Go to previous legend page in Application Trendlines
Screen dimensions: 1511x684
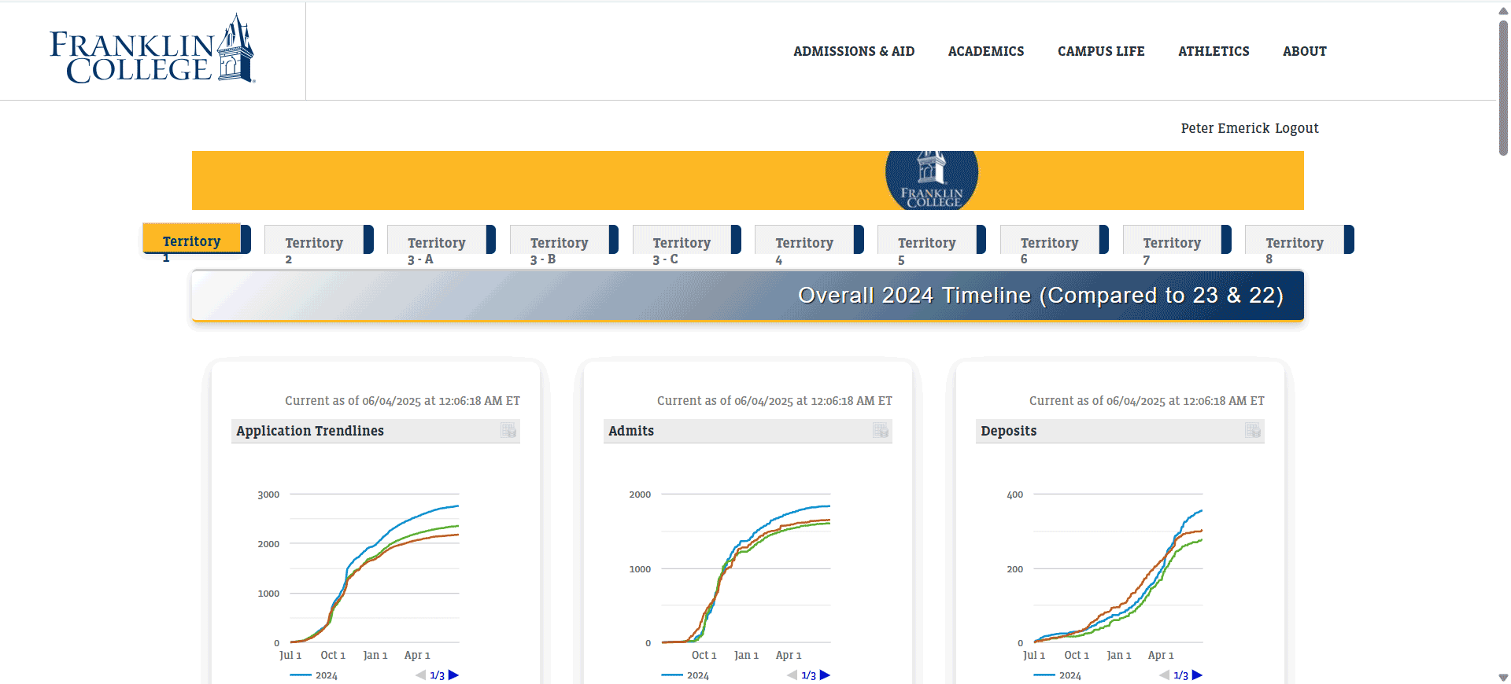[421, 675]
